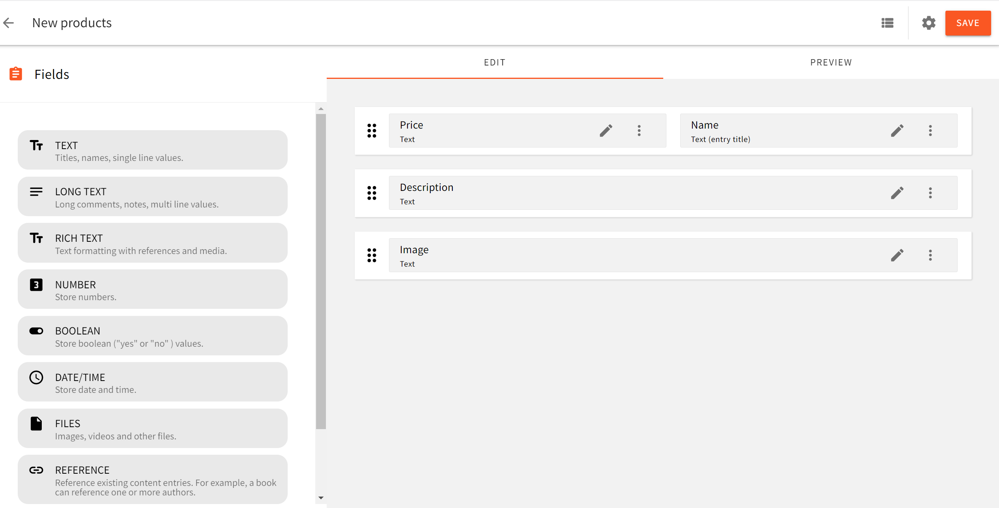
Task: Open more options for Description field
Action: coord(930,193)
